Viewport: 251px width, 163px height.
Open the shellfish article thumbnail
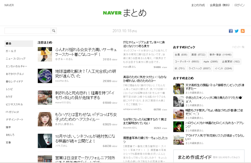point(45,97)
